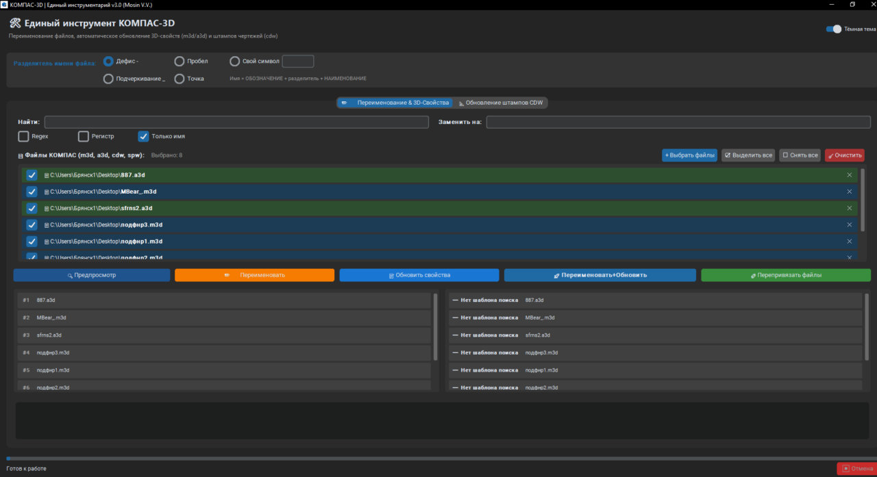This screenshot has height=477, width=877.
Task: Restore the window with title bar button
Action: tap(852, 4)
